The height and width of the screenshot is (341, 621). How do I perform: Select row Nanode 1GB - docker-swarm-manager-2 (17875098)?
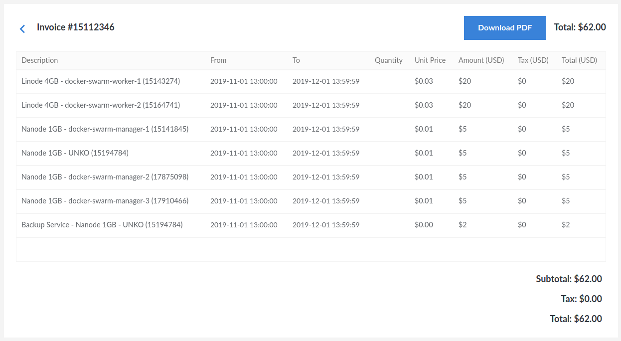(311, 177)
